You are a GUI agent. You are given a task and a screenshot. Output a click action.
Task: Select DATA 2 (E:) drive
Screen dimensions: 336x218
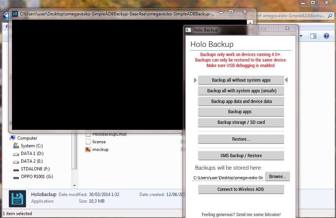pyautogui.click(x=32, y=161)
